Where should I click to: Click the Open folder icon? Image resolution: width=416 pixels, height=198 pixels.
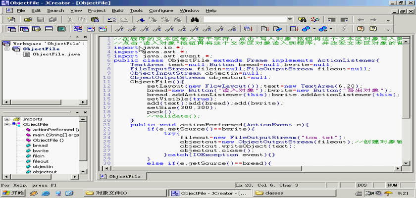28,20
